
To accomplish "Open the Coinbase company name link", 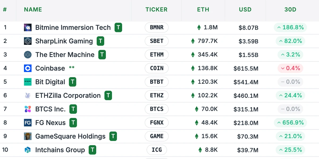I will pos(50,68).
